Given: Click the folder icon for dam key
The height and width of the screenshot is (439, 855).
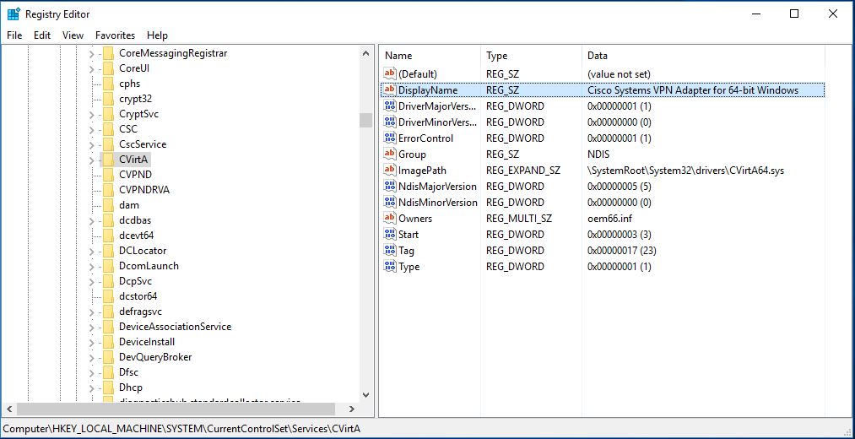Looking at the screenshot, I should pos(108,205).
